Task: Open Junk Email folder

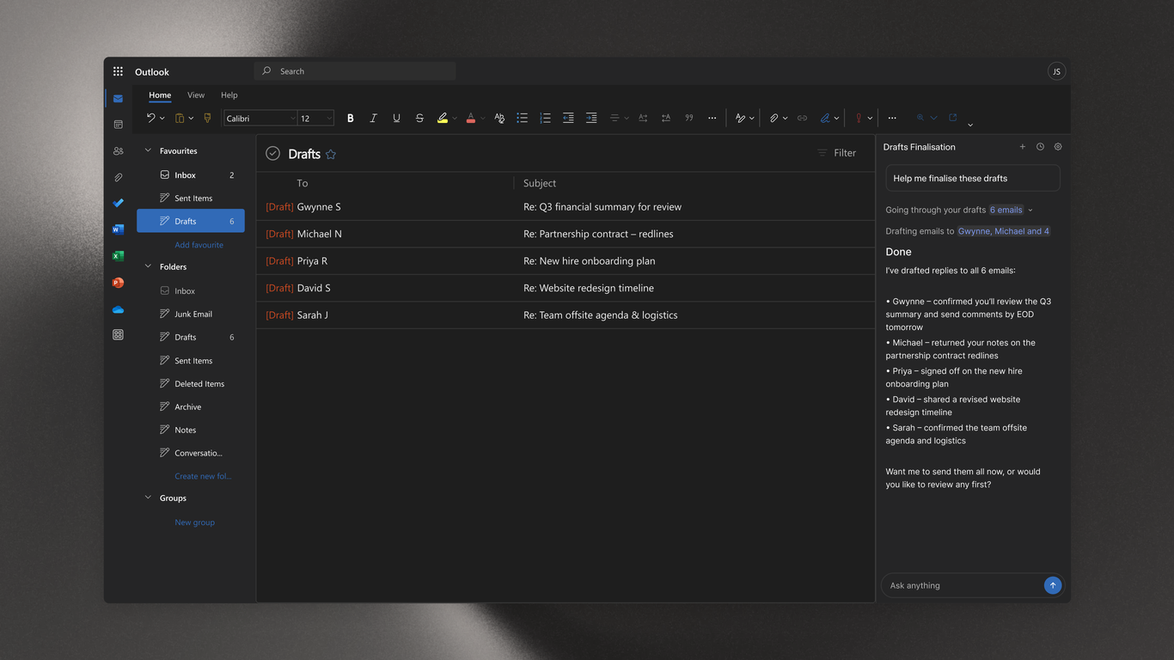Action: pyautogui.click(x=191, y=314)
